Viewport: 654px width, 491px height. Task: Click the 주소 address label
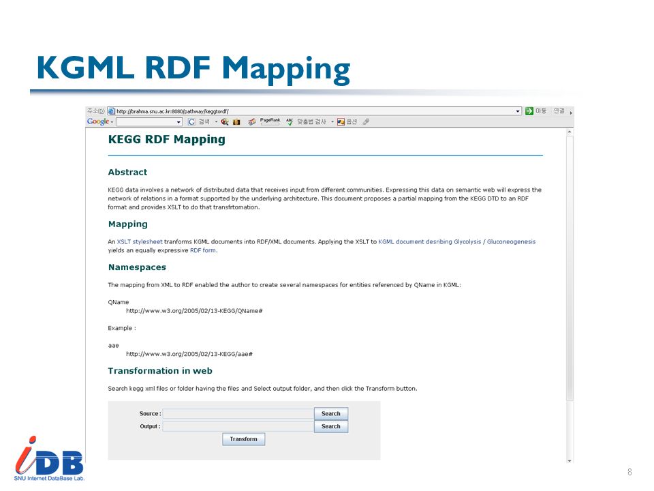click(95, 111)
